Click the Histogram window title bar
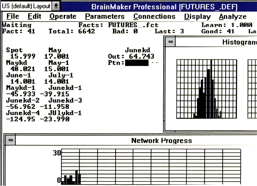This screenshot has height=186, width=257. [x=216, y=42]
